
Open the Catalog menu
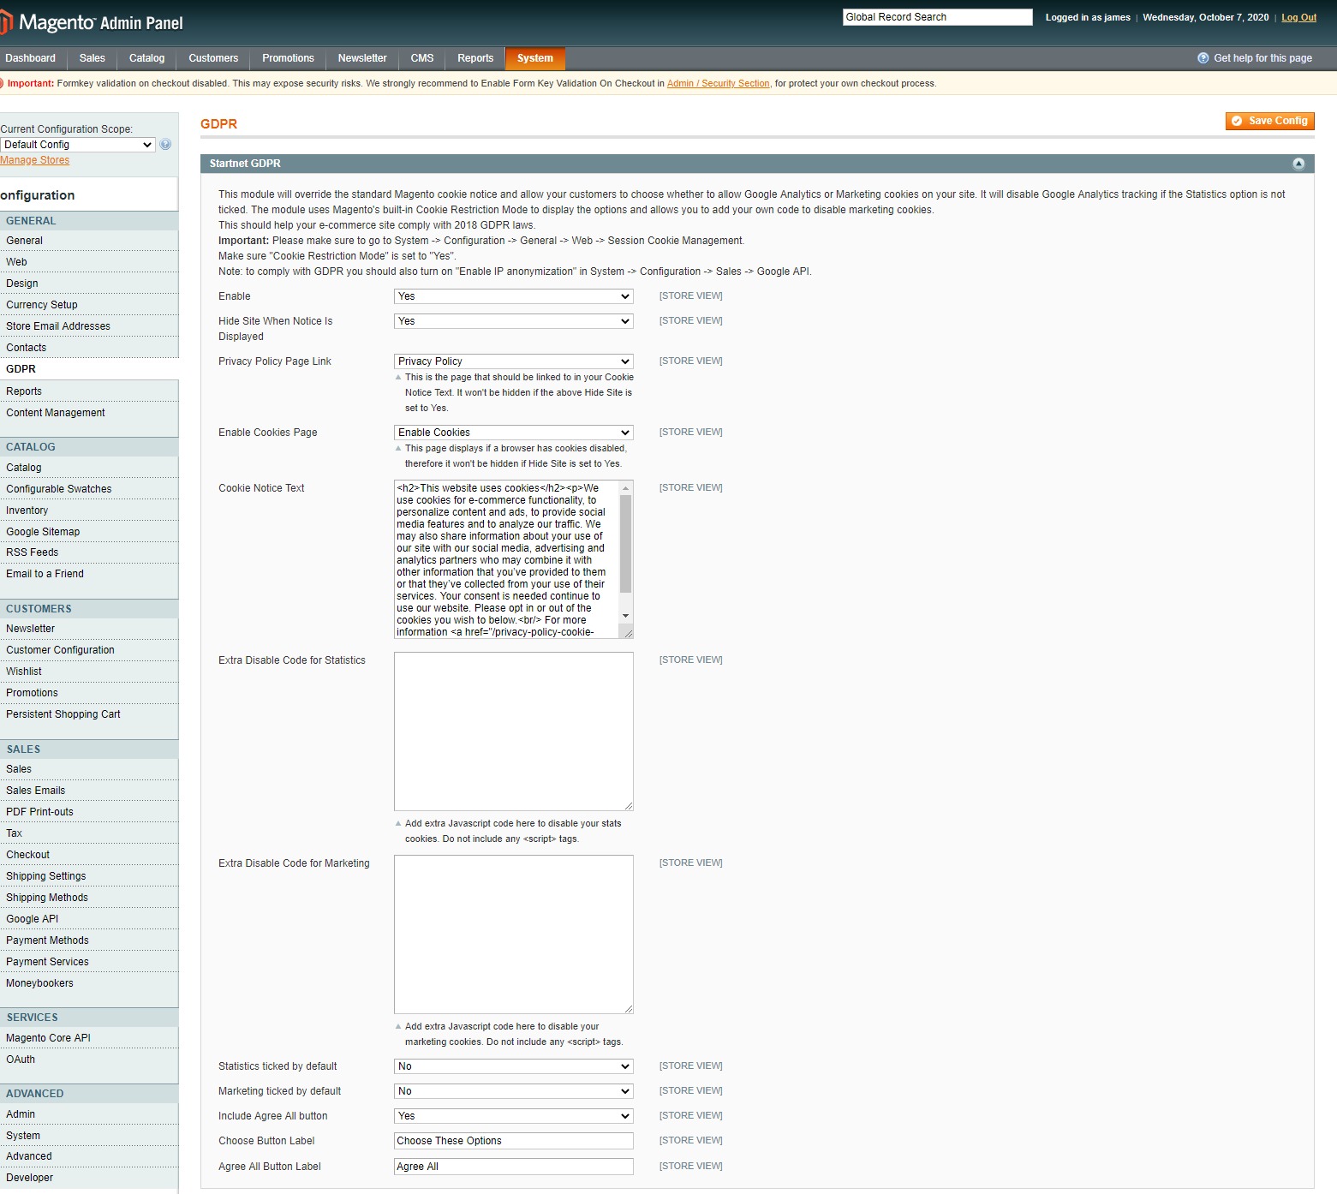pyautogui.click(x=146, y=58)
